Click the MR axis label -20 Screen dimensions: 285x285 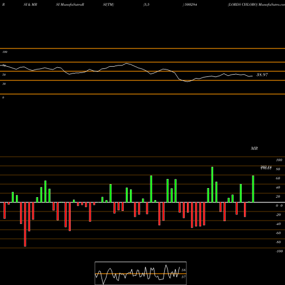[278, 215]
